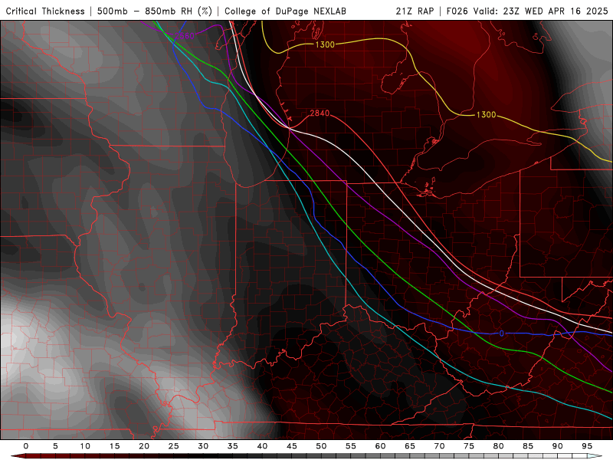Click the "65" colorbar tick label
Screen dimensions: 613x460
pyautogui.click(x=410, y=446)
